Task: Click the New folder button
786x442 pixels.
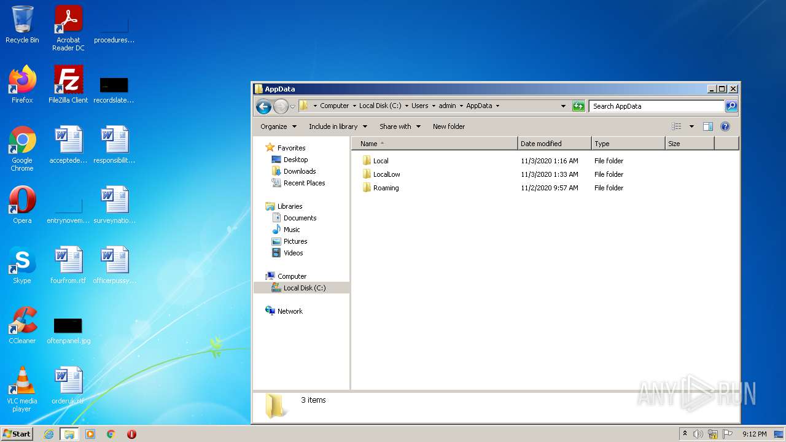Action: point(449,126)
